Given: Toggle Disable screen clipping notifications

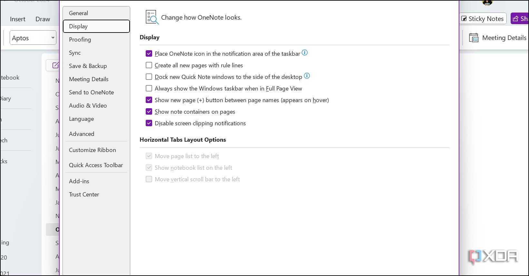Looking at the screenshot, I should [x=149, y=123].
